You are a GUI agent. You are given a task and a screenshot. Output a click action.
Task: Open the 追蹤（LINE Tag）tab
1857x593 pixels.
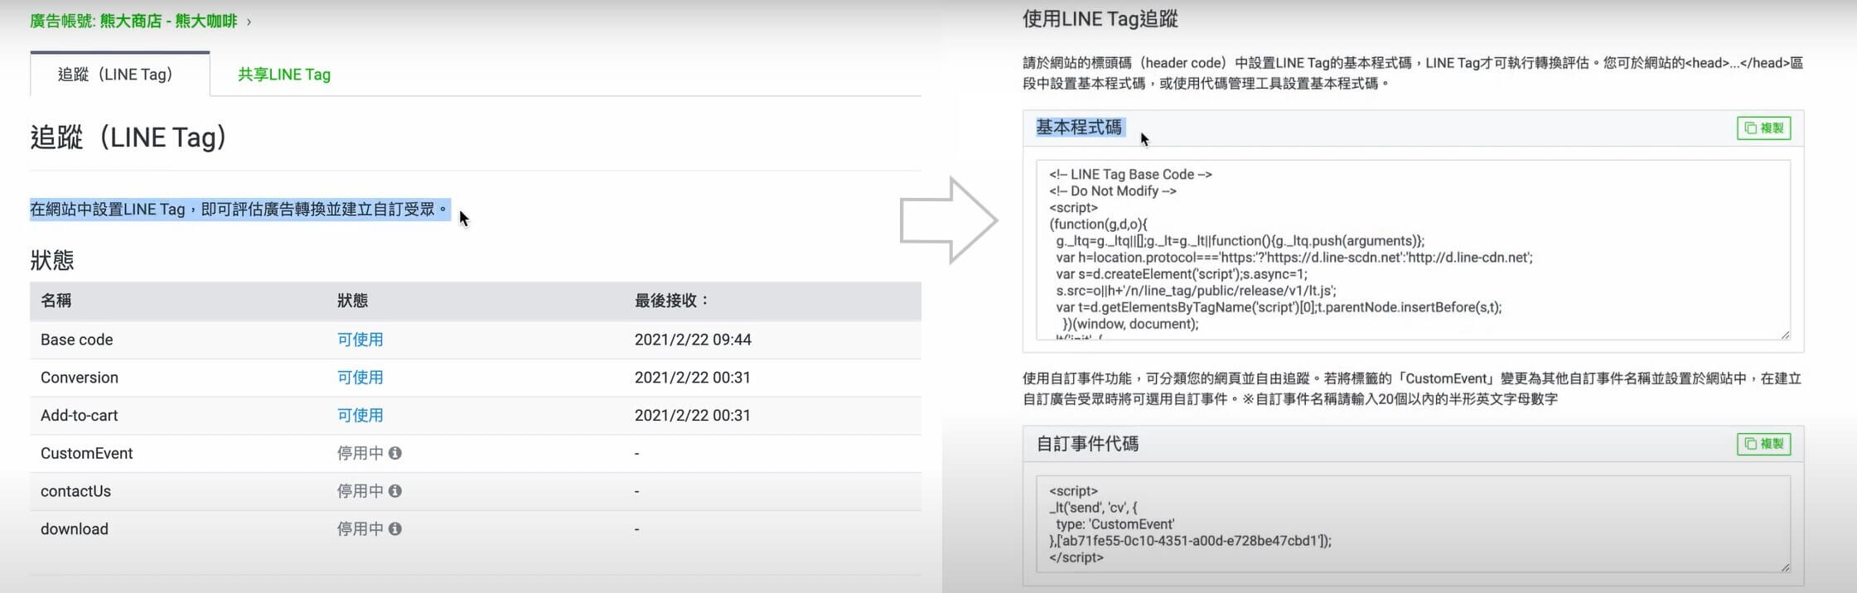tap(119, 75)
